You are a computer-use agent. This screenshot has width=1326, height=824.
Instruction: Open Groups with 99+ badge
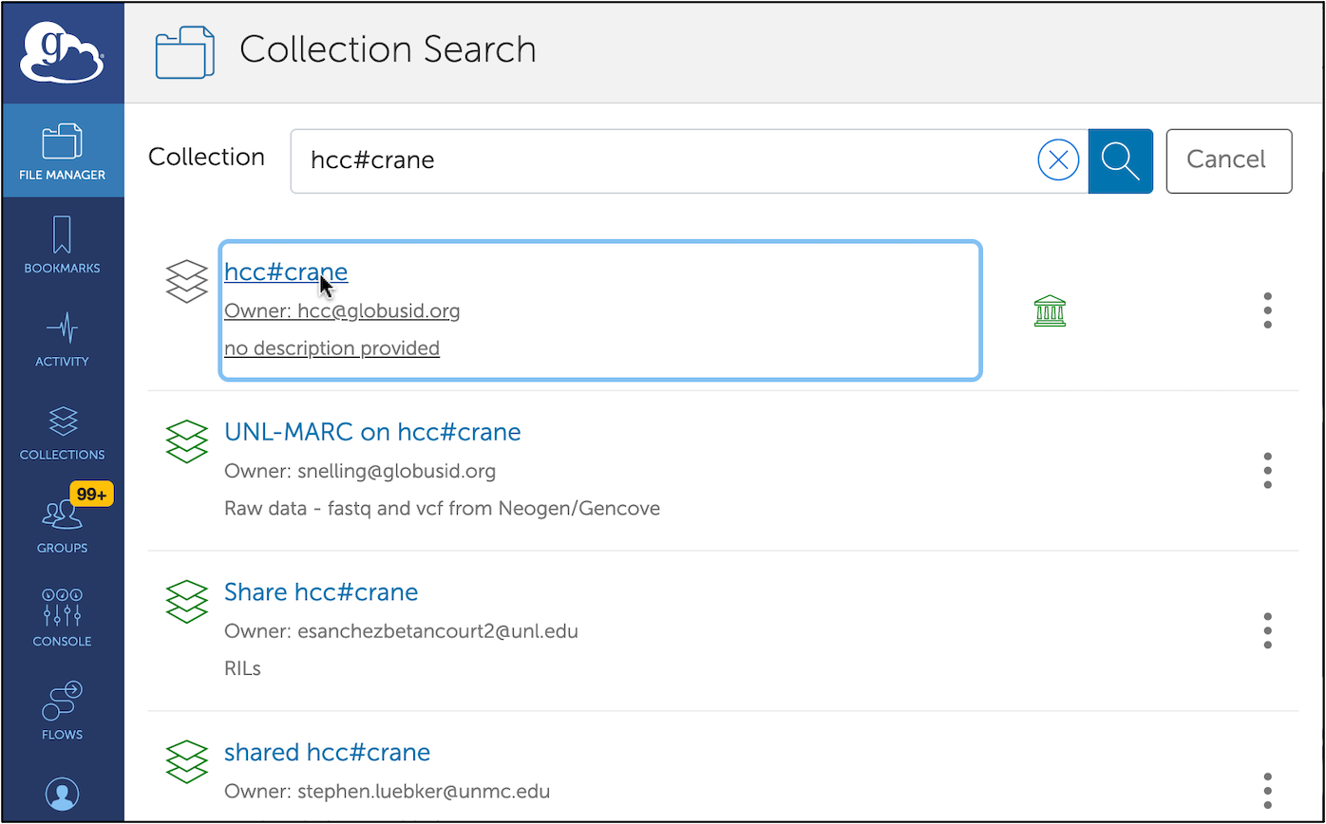pos(63,524)
